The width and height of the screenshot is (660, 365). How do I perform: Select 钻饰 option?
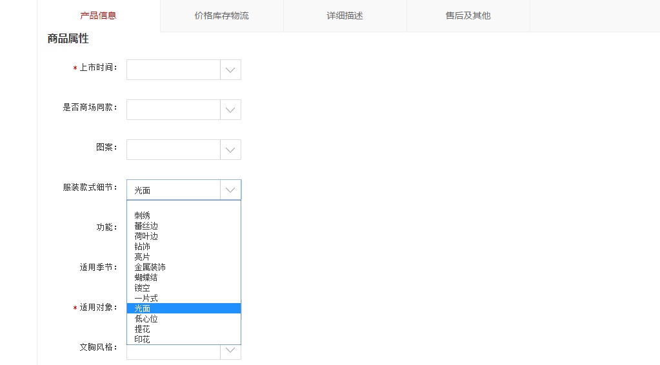(184, 246)
